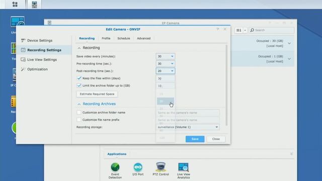
Task: Toggle Keep the files within (days)
Action: [79, 78]
